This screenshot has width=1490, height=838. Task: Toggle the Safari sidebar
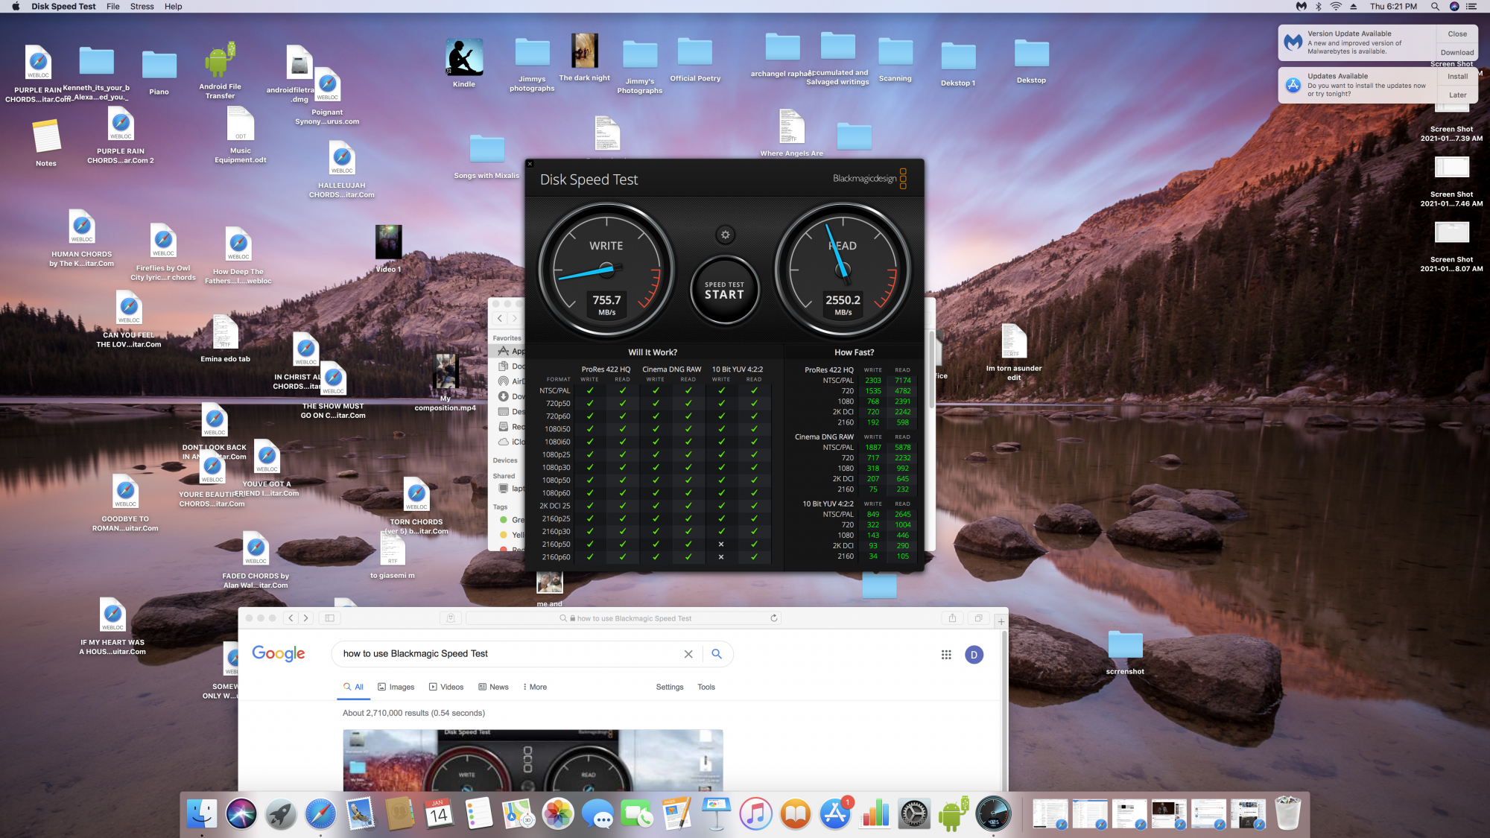329,618
